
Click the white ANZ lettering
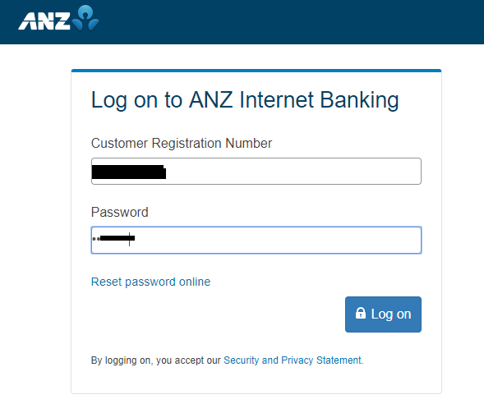[44, 21]
